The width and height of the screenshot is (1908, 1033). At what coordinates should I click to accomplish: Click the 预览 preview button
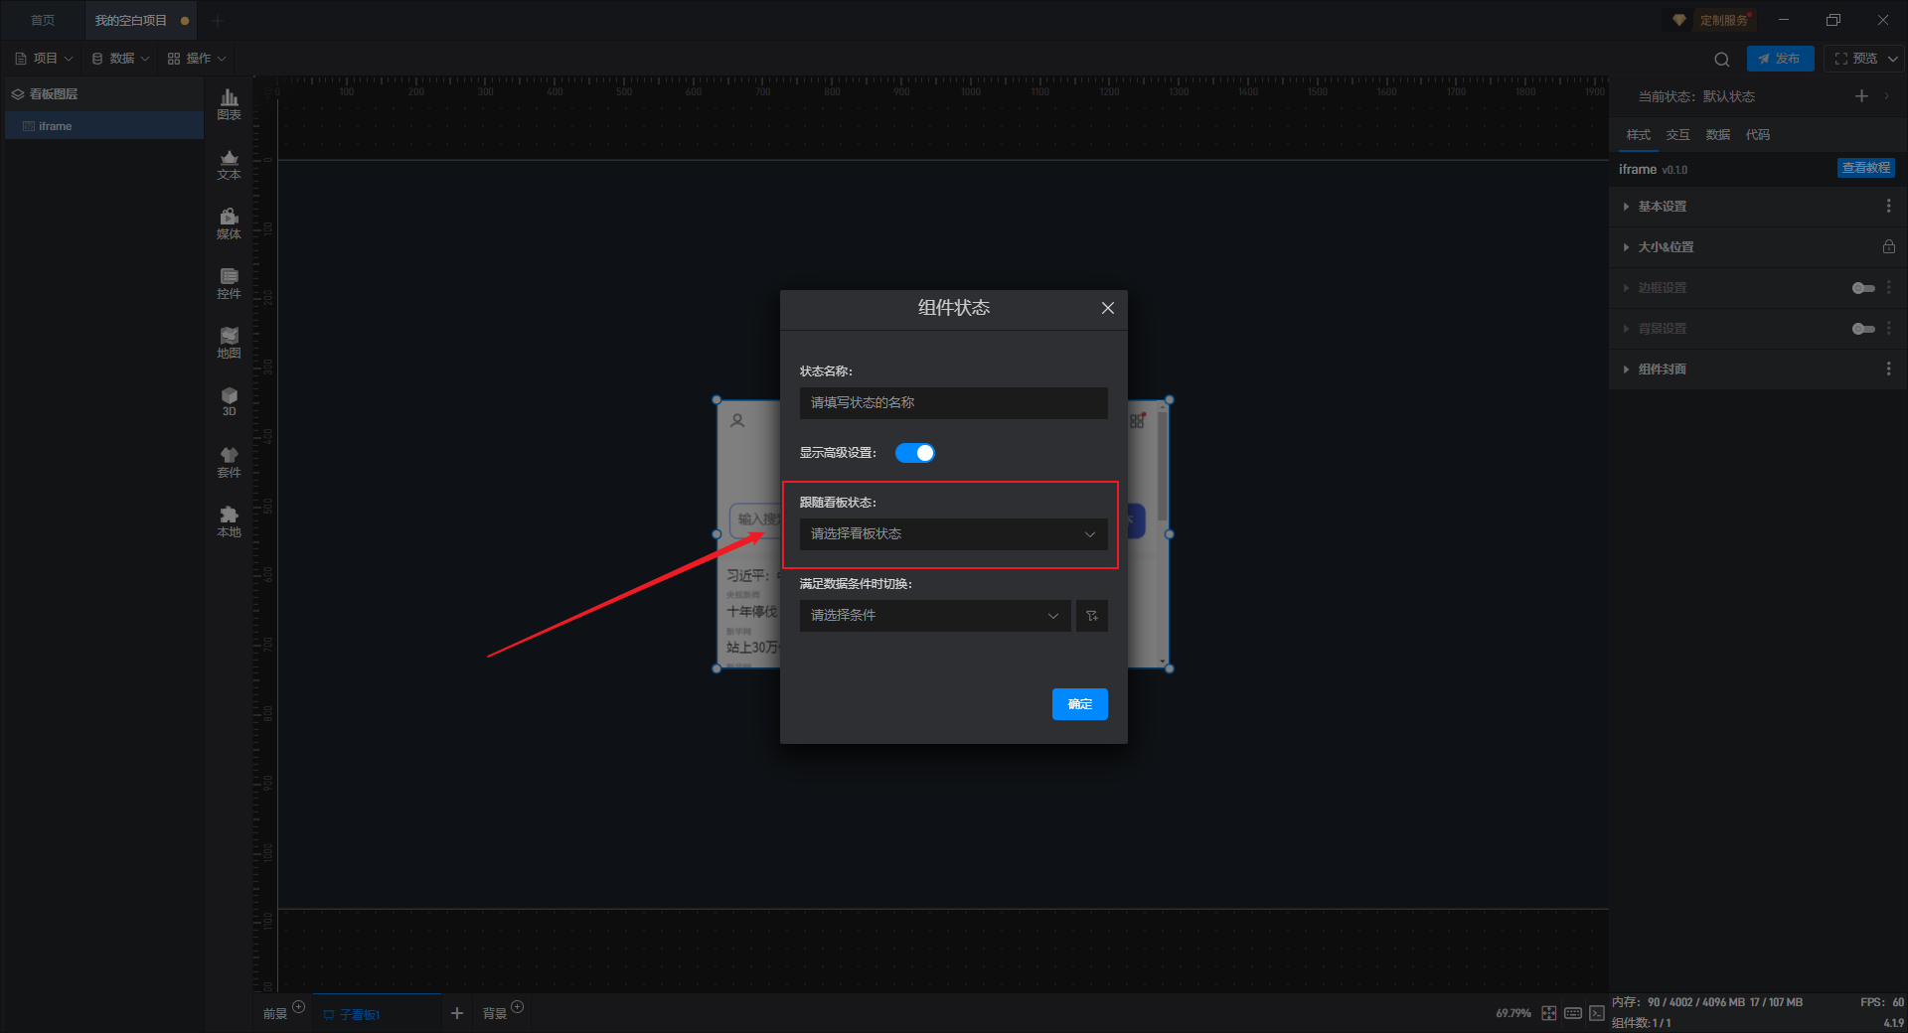tap(1856, 59)
